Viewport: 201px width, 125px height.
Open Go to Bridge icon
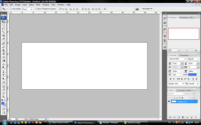coord(137,9)
